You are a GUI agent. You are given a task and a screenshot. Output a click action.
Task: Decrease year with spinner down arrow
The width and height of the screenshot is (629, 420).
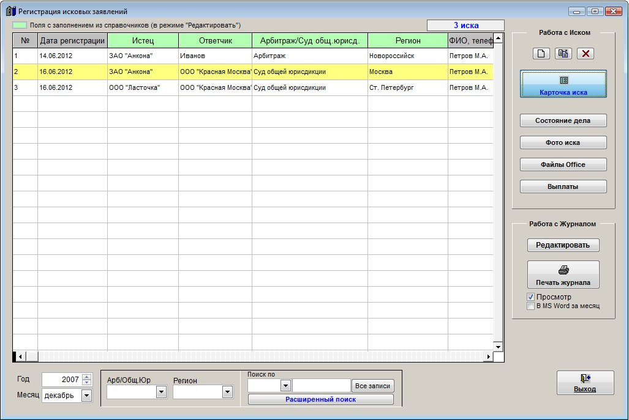point(86,383)
